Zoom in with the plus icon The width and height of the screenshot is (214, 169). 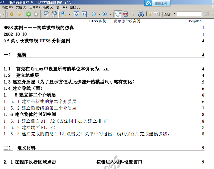click(x=105, y=14)
